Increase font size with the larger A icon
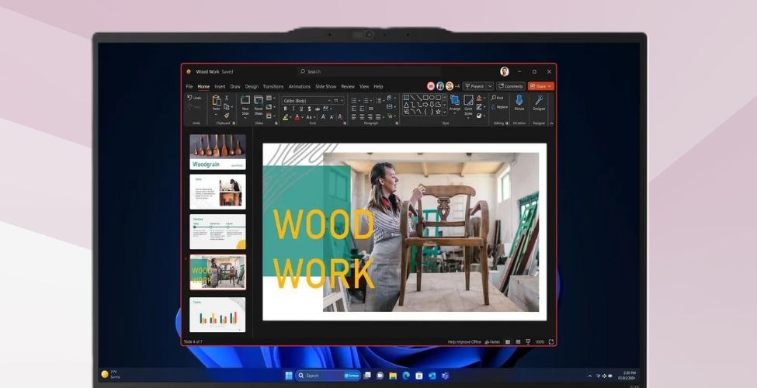This screenshot has width=757, height=388. tap(323, 116)
